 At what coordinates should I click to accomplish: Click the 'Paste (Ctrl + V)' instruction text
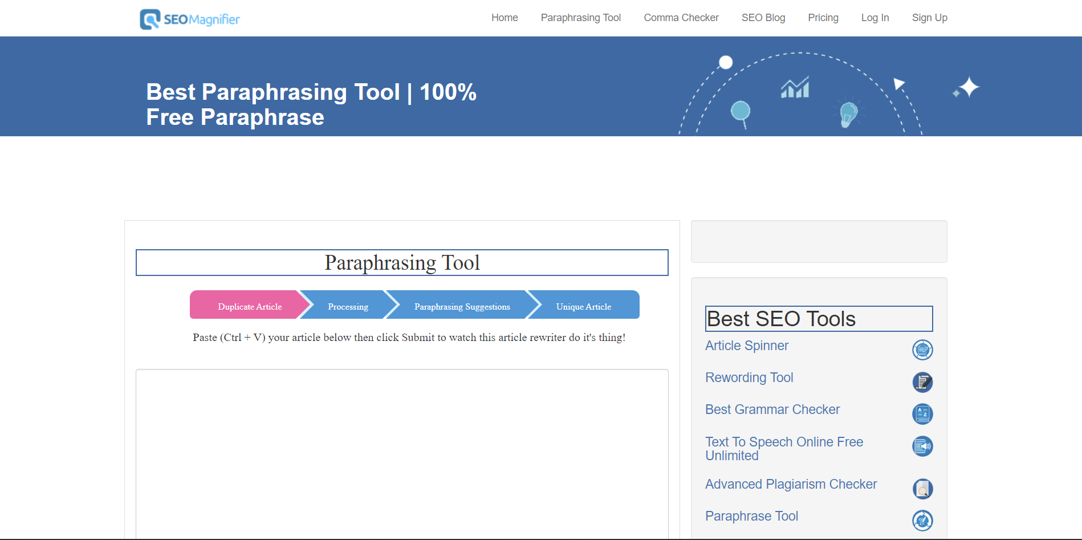(x=409, y=338)
